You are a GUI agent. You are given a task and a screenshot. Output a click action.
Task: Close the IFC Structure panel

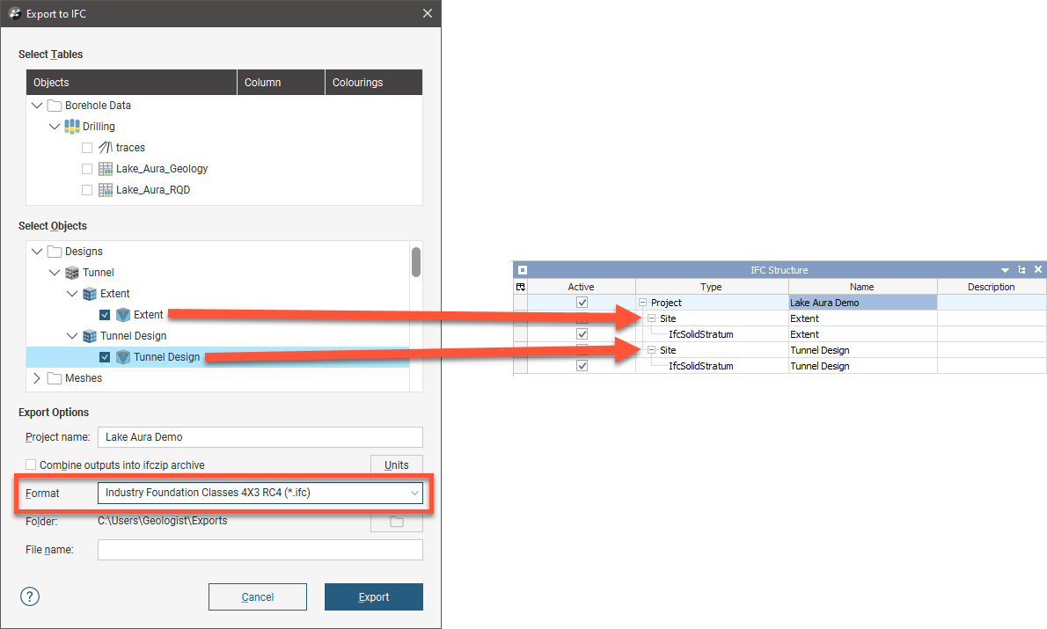click(x=1037, y=269)
